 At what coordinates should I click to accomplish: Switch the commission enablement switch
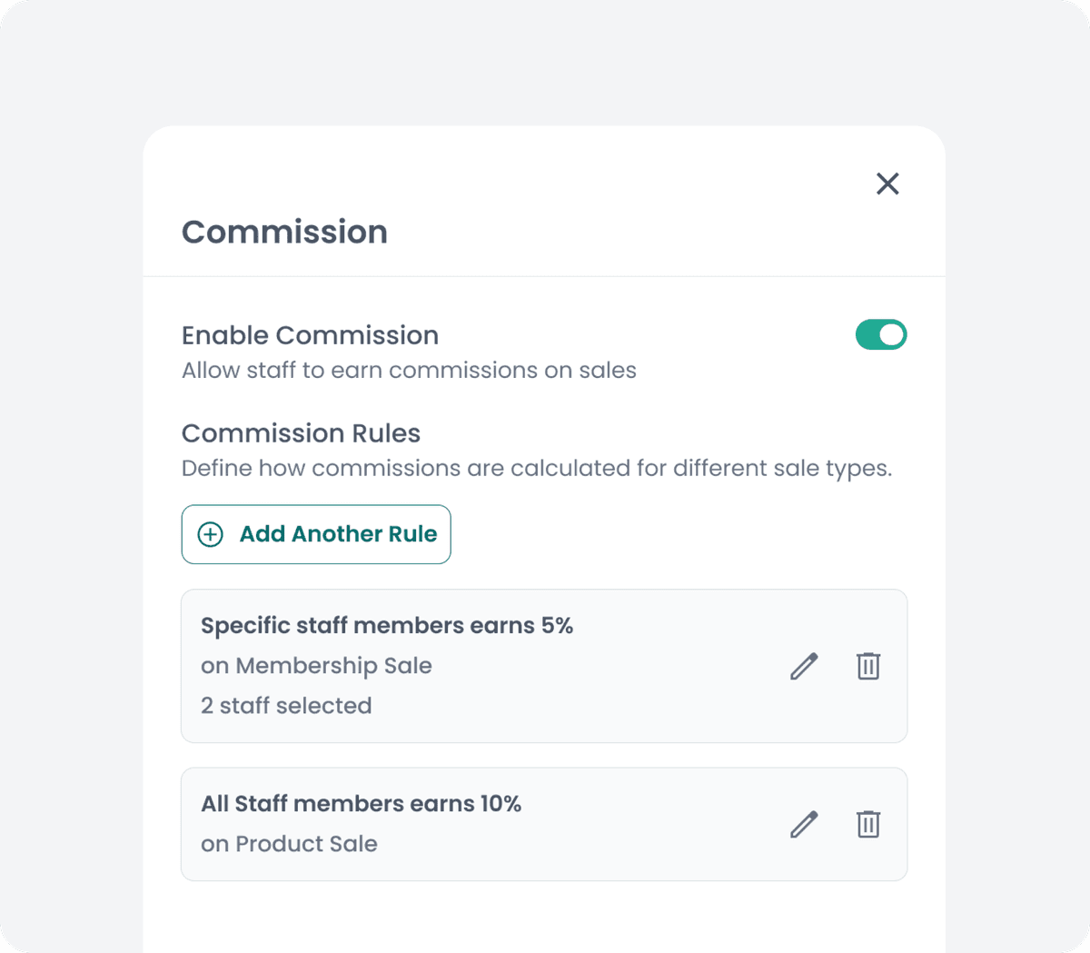(881, 334)
